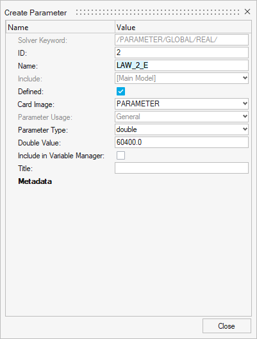Click the Card Image label
This screenshot has height=339, width=257.
tap(36, 104)
